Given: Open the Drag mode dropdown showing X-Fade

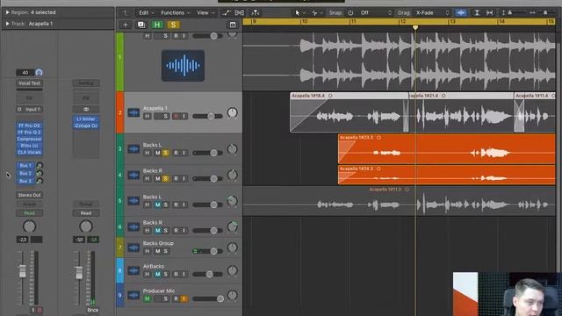Looking at the screenshot, I should click(433, 13).
